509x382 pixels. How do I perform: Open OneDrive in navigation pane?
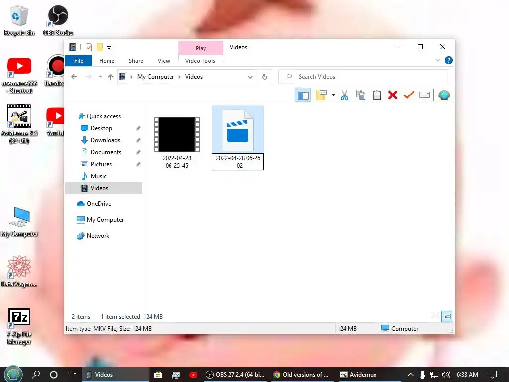pyautogui.click(x=99, y=204)
